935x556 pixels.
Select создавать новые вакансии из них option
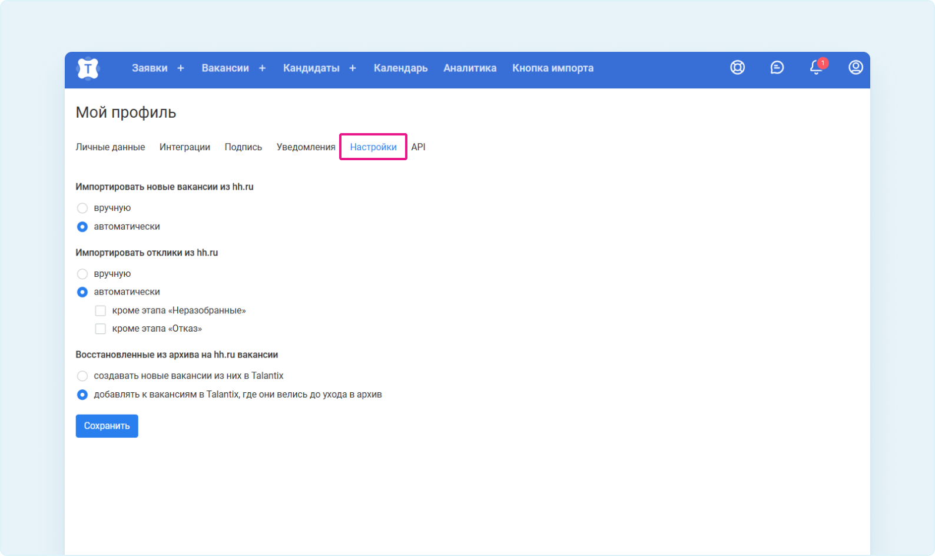click(82, 376)
